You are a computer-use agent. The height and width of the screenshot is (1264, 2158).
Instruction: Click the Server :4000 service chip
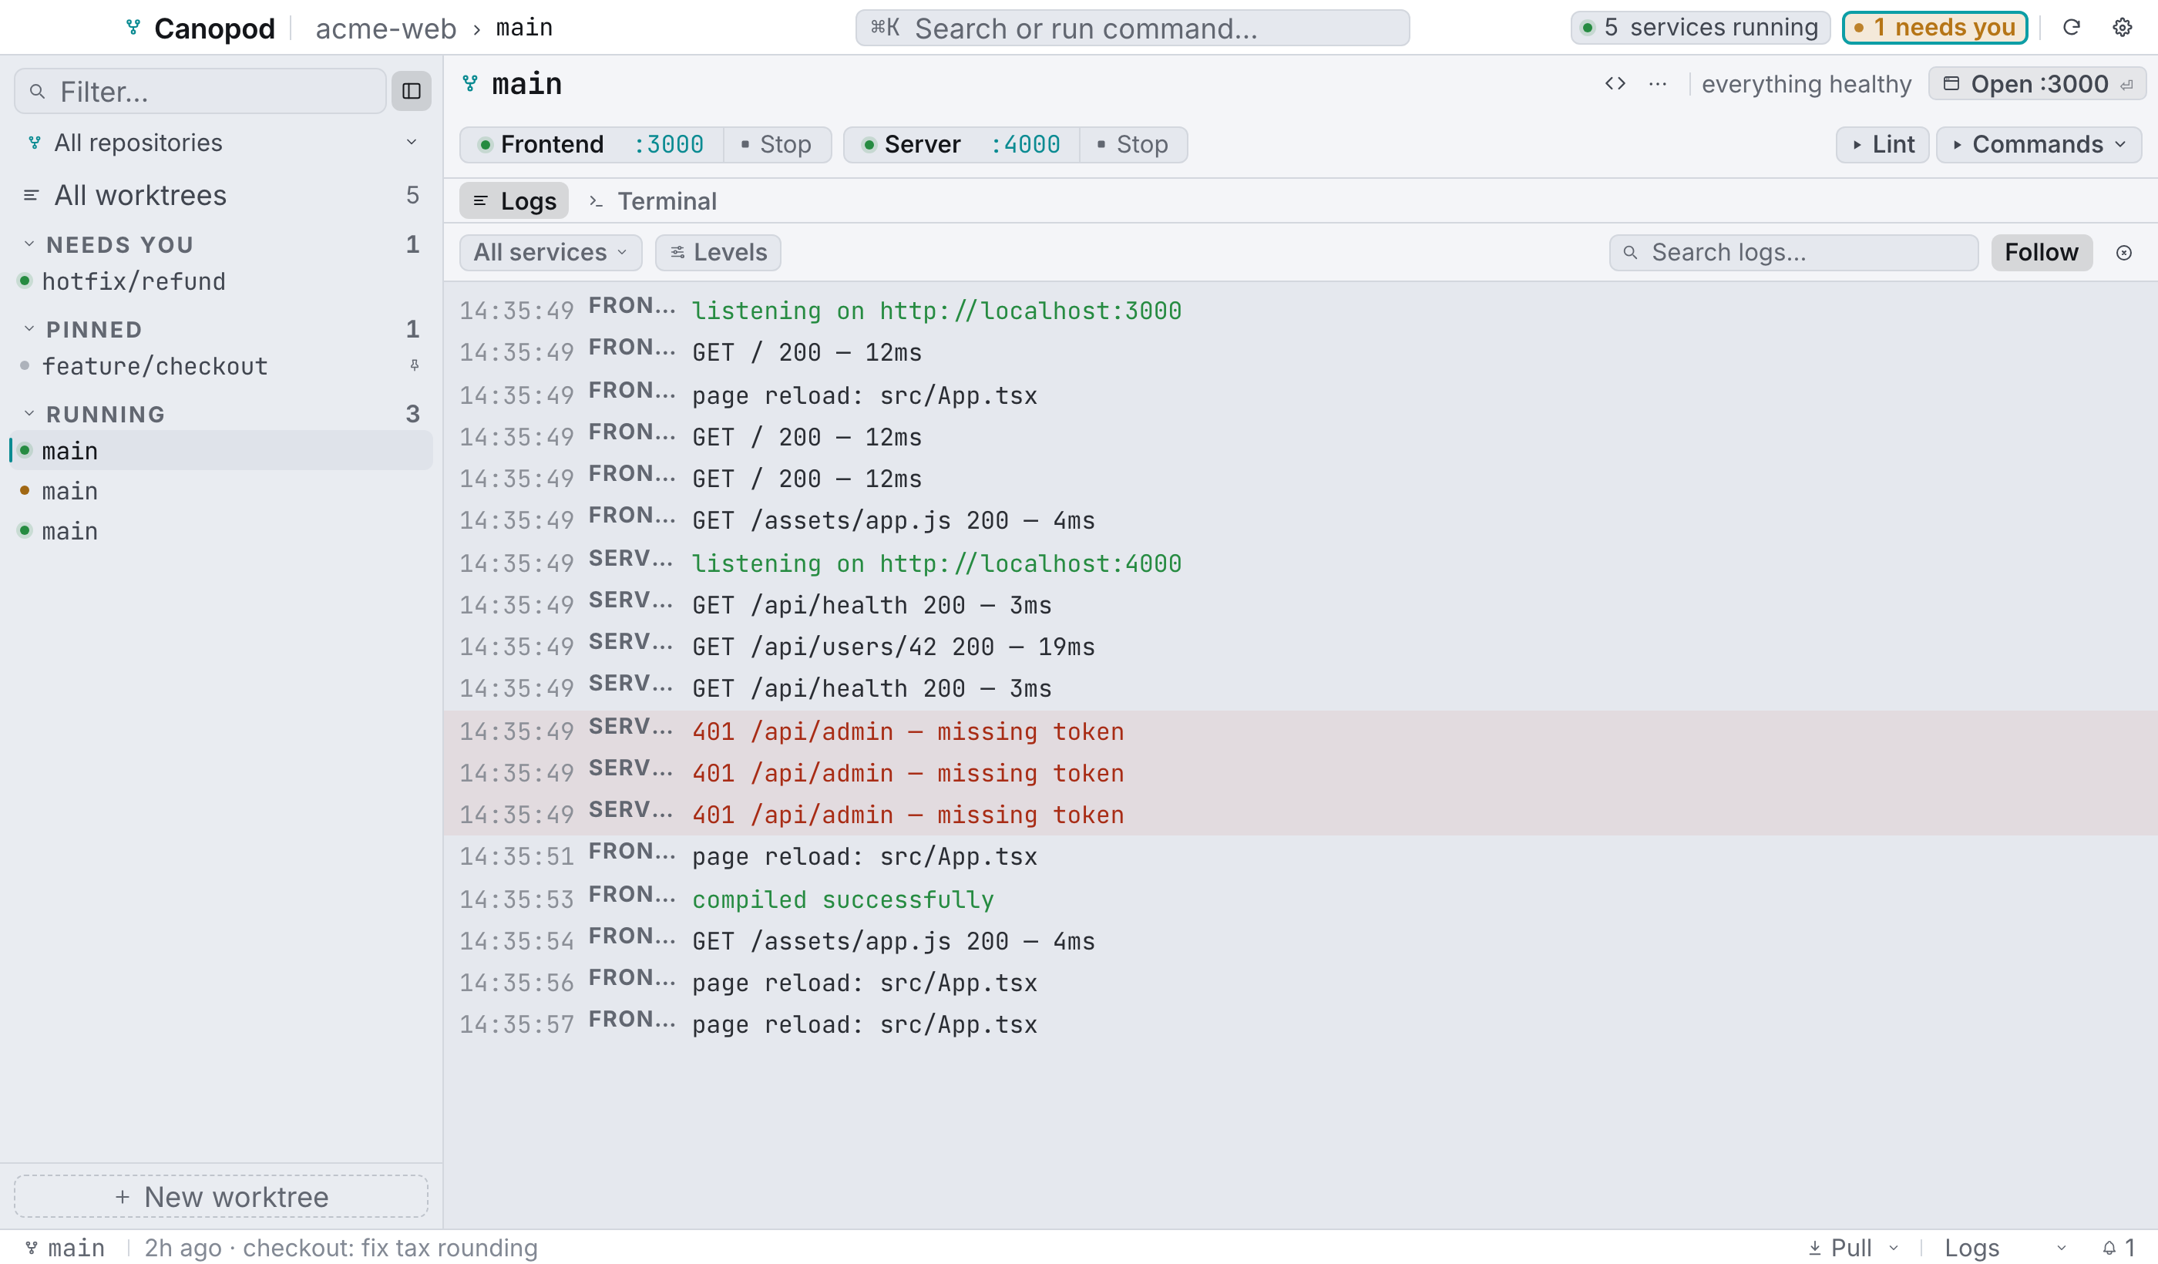(962, 145)
